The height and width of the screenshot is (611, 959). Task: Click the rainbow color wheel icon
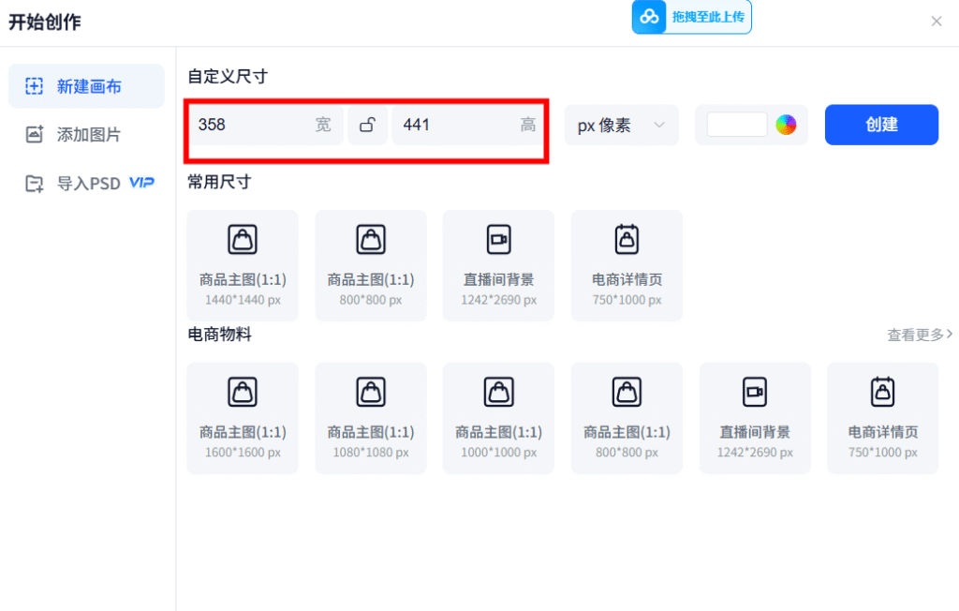[x=786, y=125]
